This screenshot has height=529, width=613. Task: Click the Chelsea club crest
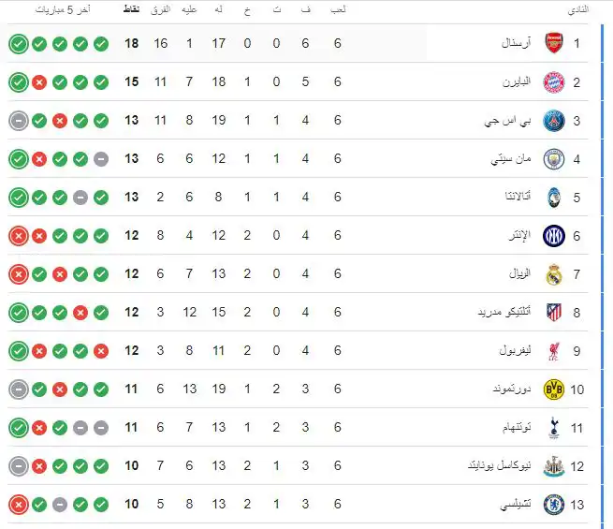(x=553, y=504)
